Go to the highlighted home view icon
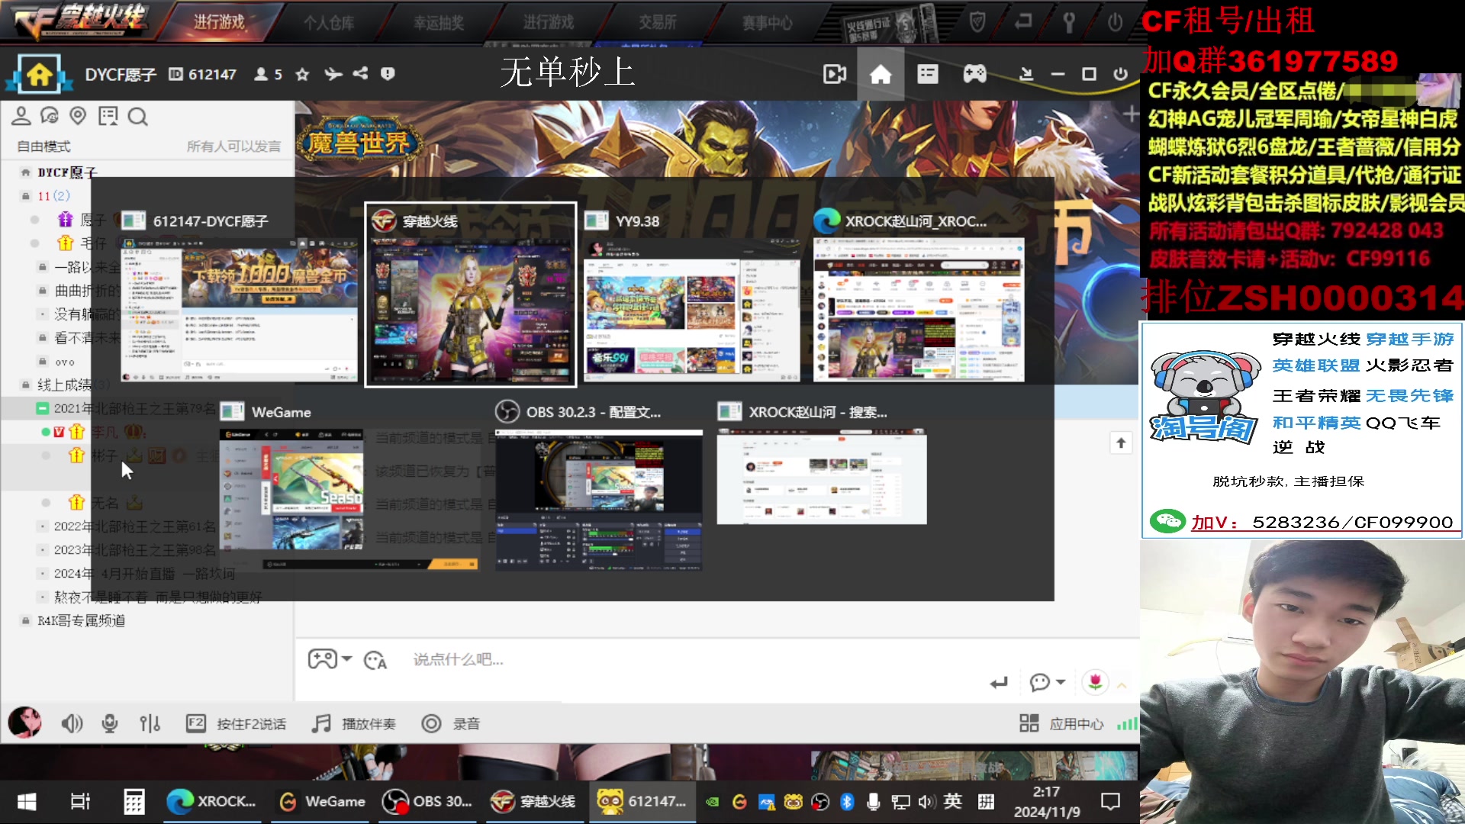The height and width of the screenshot is (824, 1465). click(x=881, y=74)
